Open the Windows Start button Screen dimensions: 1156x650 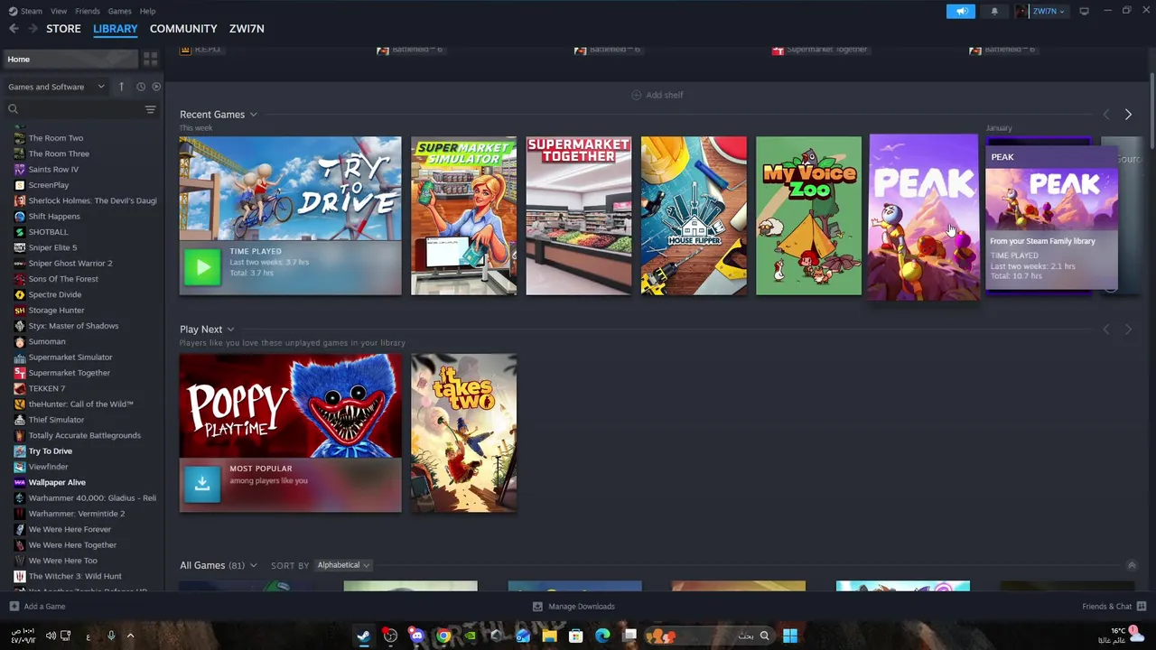tap(790, 636)
